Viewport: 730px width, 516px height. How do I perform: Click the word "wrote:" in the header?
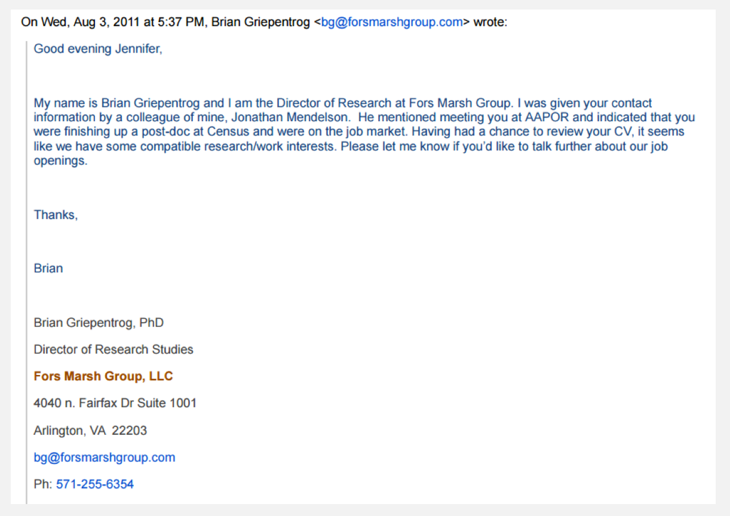[490, 23]
